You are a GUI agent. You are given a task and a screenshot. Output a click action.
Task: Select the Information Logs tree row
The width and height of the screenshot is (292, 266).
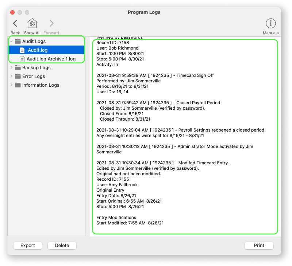tap(46, 85)
